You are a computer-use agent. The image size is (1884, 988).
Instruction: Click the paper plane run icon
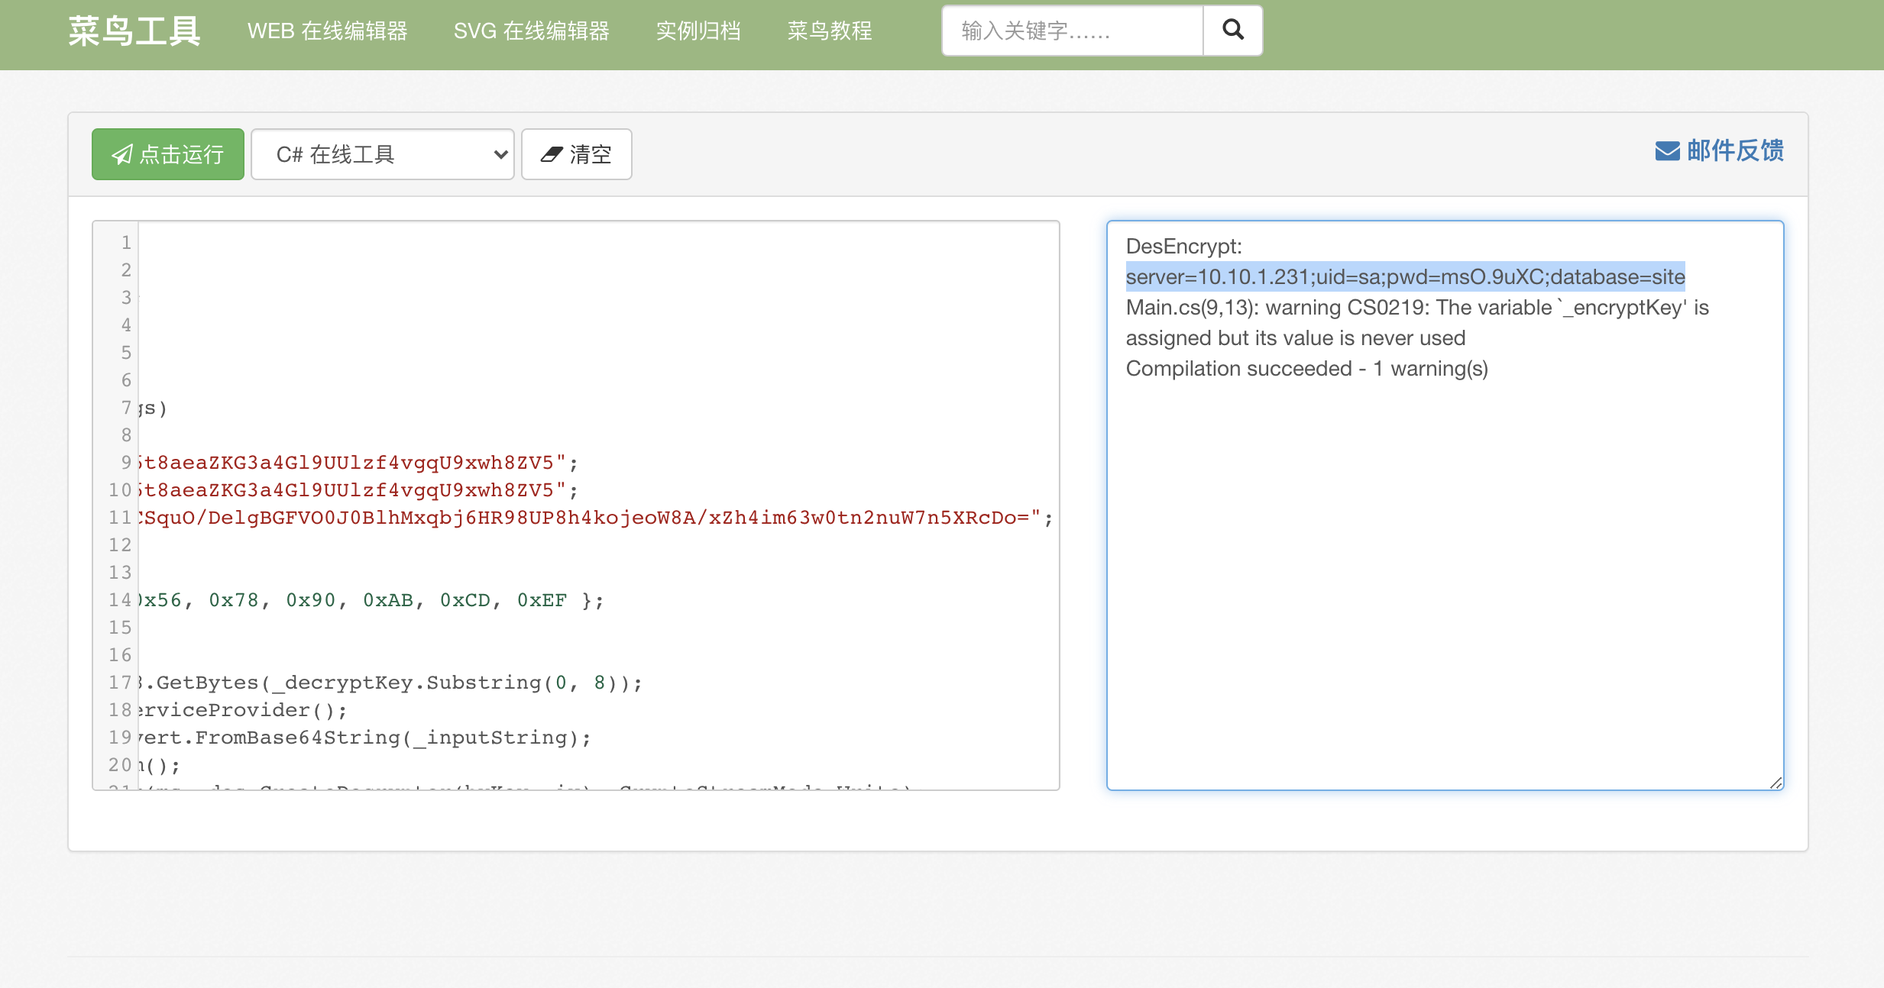(x=122, y=155)
